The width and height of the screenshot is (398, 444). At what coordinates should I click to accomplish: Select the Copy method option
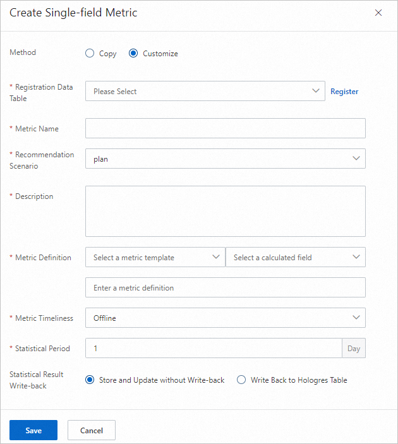pyautogui.click(x=90, y=54)
